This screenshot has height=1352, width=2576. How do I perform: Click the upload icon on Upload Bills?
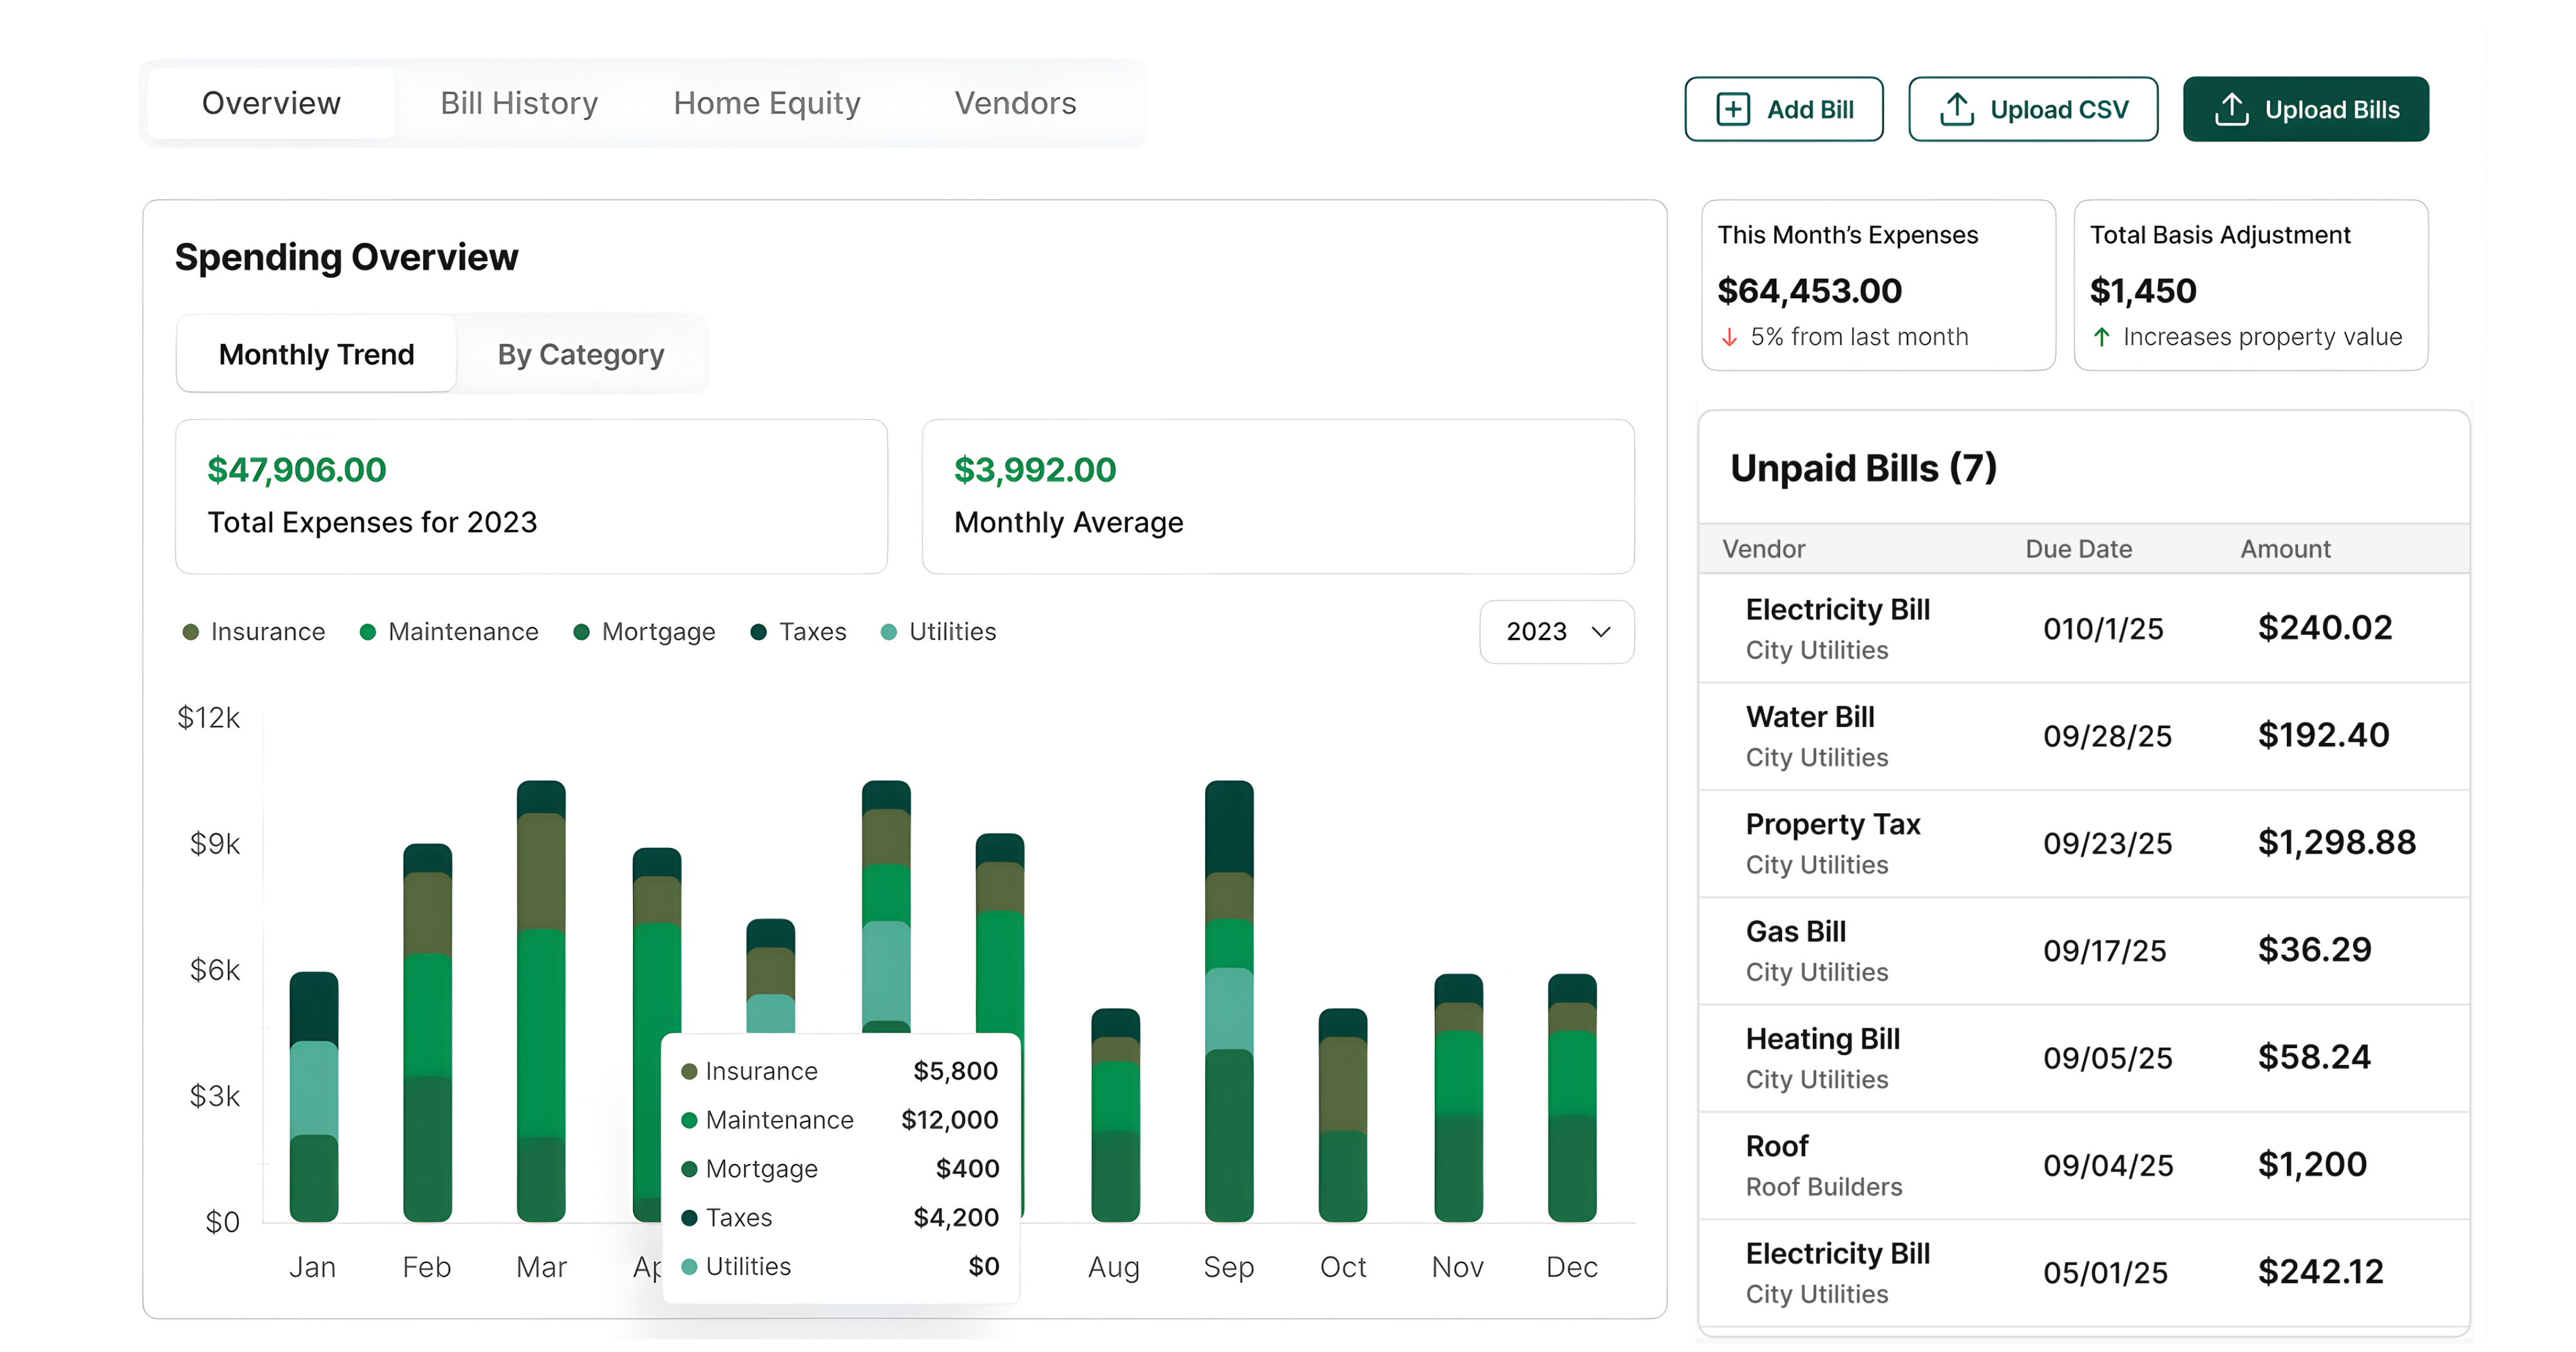2233,108
